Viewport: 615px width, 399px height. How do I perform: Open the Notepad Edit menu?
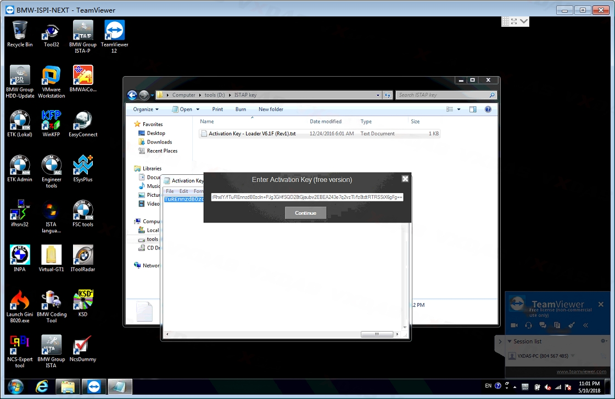183,191
